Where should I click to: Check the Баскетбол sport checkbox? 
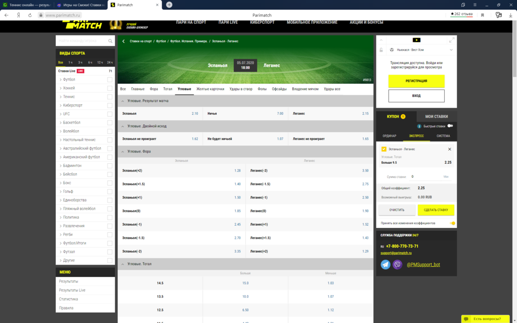pyautogui.click(x=110, y=122)
